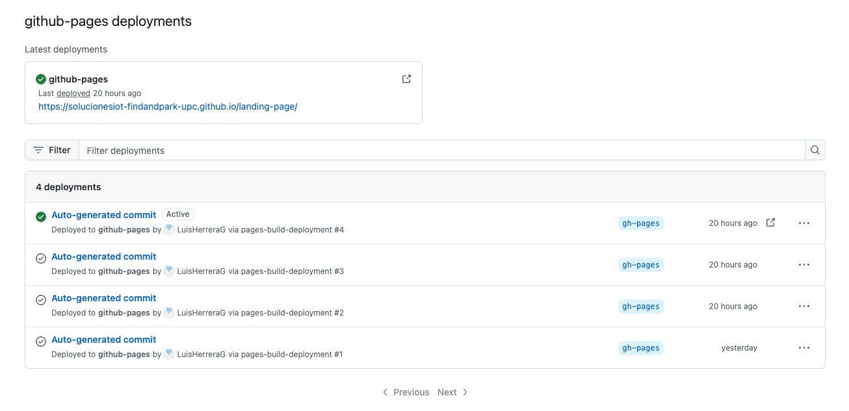Click LuisHerreraG avatar in deployment #3 row
Viewport: 849px width, 411px height.
(169, 271)
